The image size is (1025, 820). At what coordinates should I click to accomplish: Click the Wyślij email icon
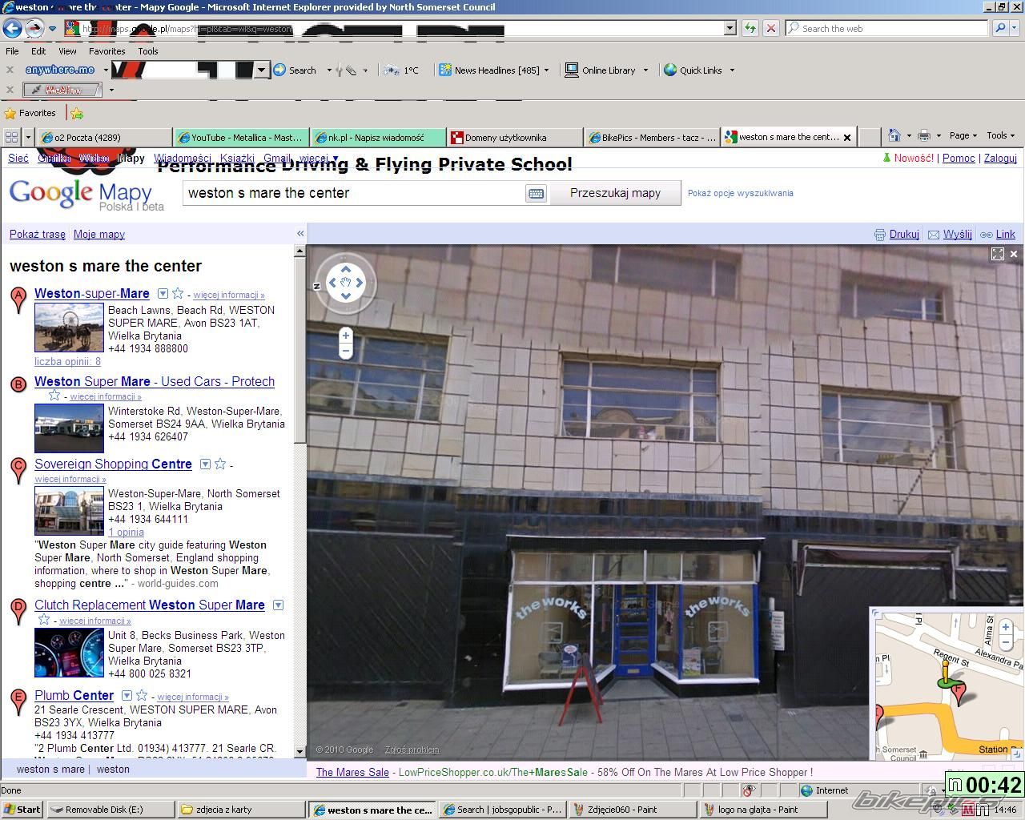(x=934, y=234)
